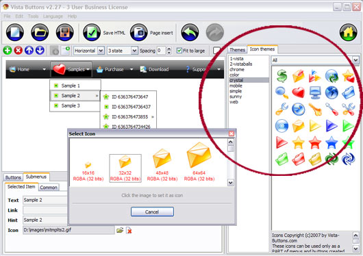The height and width of the screenshot is (256, 363).
Task: Click into the Text field with Sample 2
Action: click(x=45, y=200)
